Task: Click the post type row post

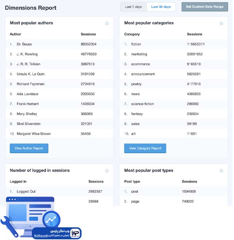Action: [174, 191]
